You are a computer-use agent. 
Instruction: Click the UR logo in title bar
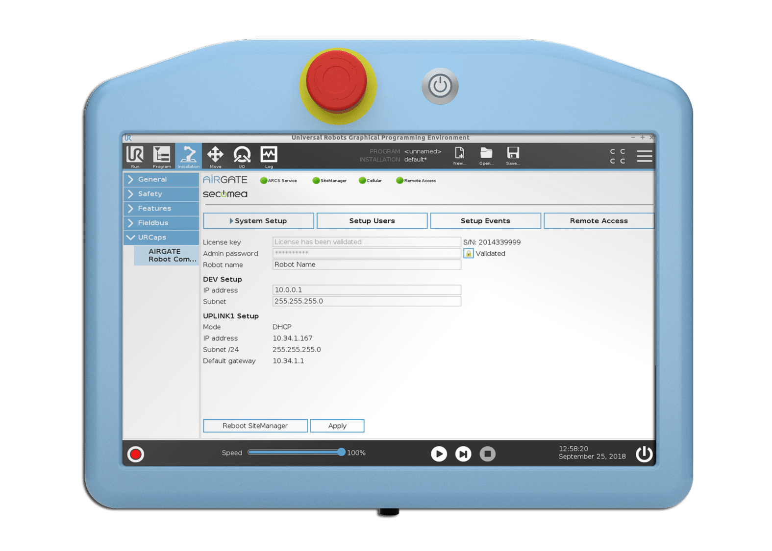pos(128,138)
